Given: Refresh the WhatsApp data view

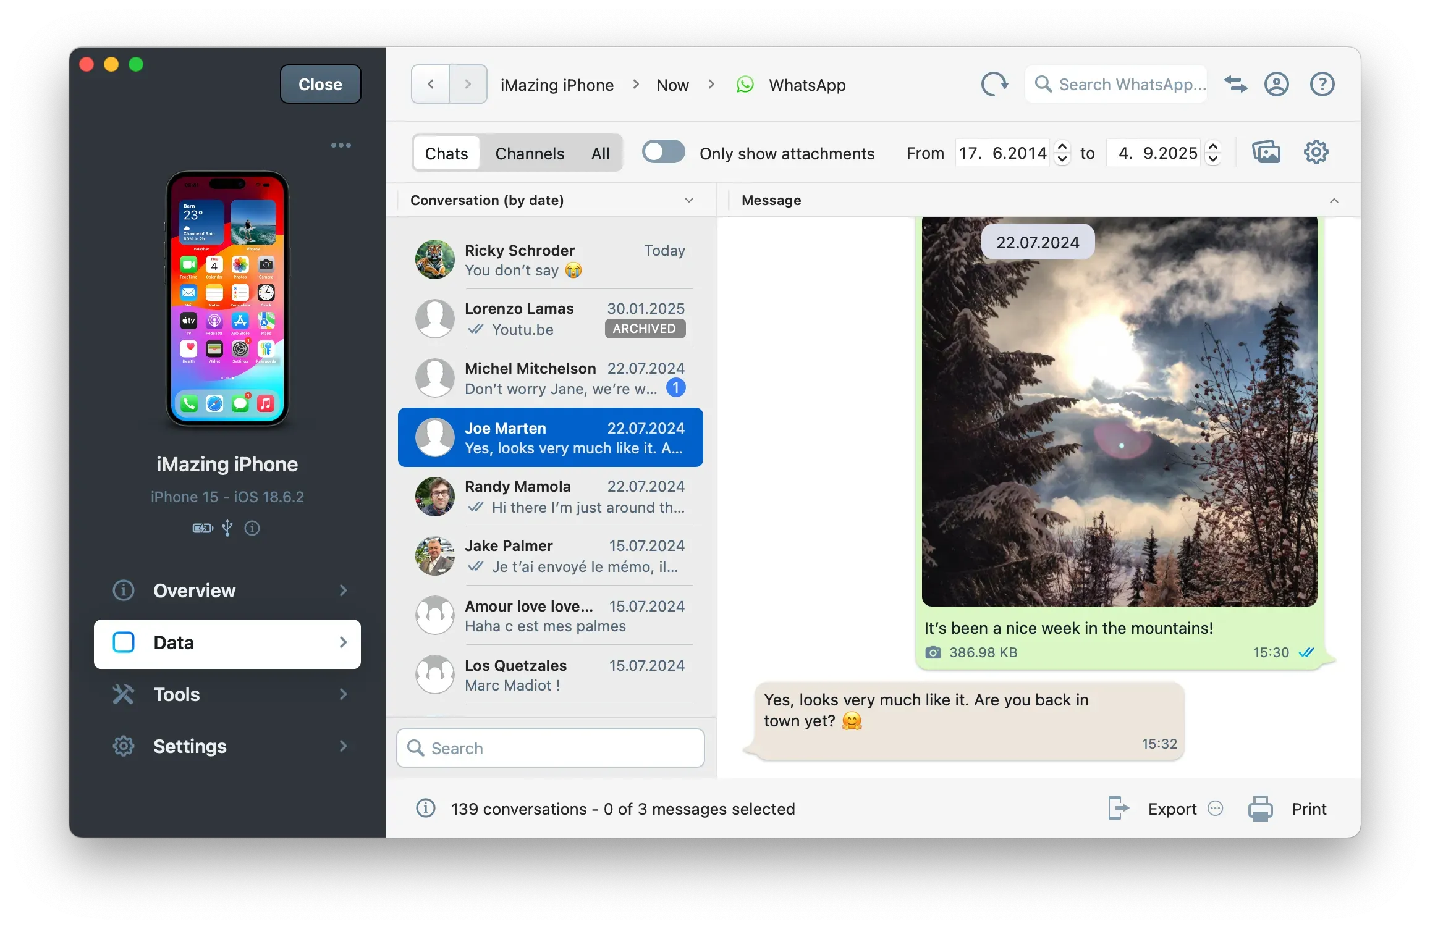Looking at the screenshot, I should point(994,84).
